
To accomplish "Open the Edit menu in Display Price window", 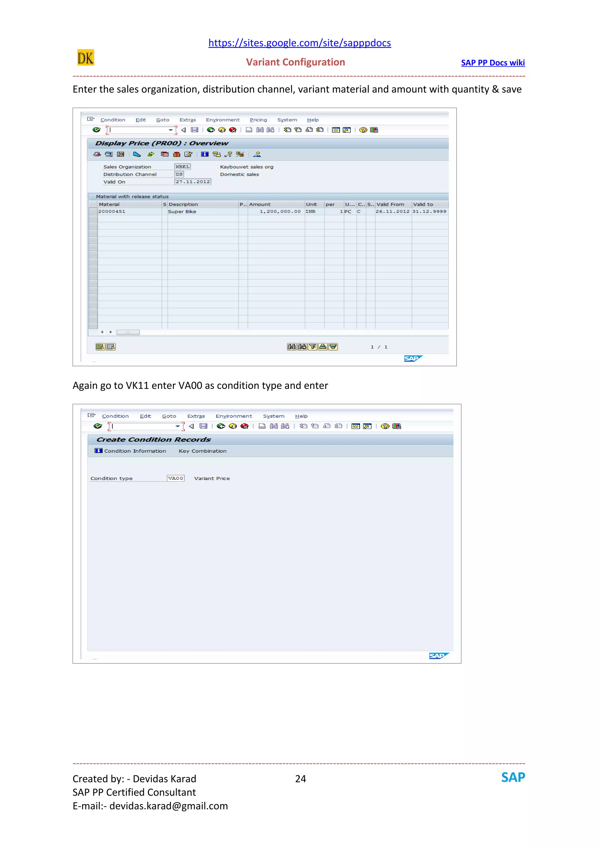I will pyautogui.click(x=141, y=120).
